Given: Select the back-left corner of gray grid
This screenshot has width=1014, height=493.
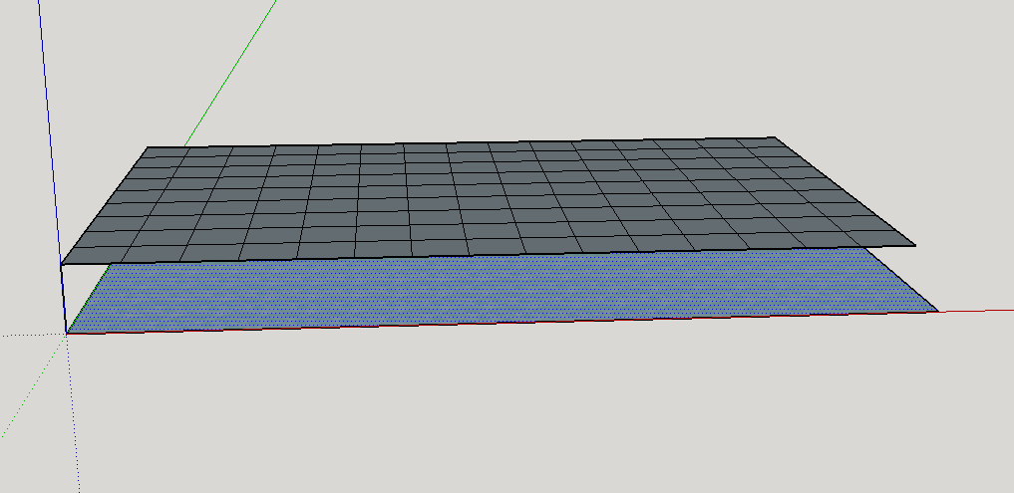Looking at the screenshot, I should pos(147,148).
